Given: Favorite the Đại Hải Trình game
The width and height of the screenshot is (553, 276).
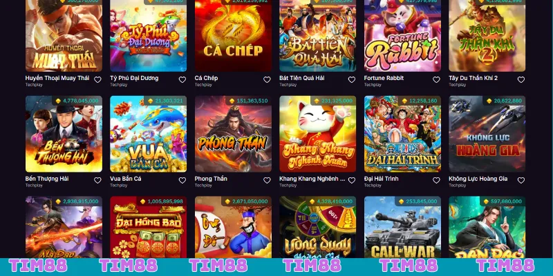Looking at the screenshot, I should [x=436, y=180].
